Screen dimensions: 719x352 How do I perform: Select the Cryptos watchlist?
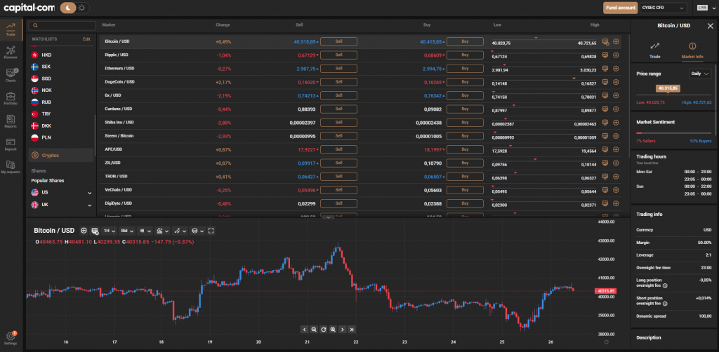[62, 155]
